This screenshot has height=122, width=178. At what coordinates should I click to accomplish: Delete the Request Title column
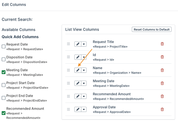[162, 44]
